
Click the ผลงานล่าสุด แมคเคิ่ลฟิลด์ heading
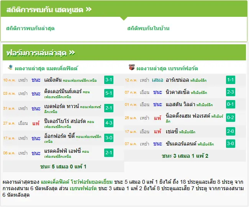[x=46, y=68]
